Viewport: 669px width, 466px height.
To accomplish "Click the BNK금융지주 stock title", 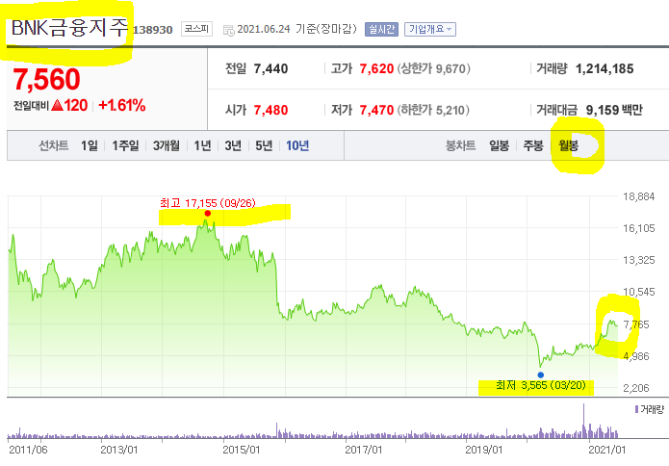I will [69, 28].
